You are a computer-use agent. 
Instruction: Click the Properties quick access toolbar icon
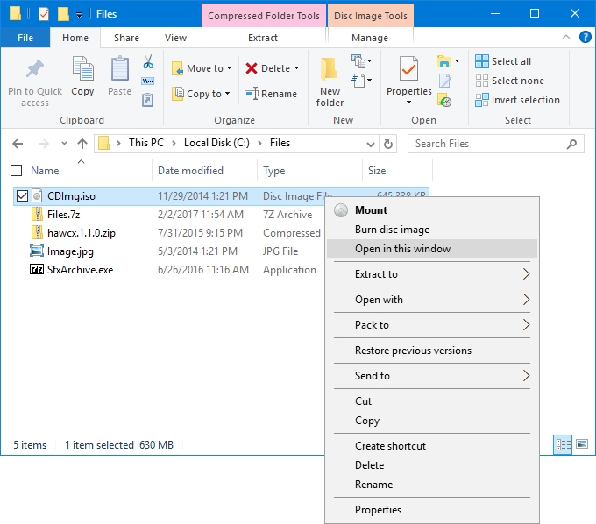44,14
